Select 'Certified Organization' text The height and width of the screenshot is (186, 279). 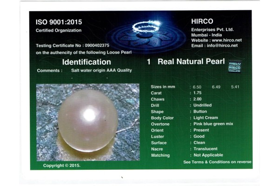point(59,30)
